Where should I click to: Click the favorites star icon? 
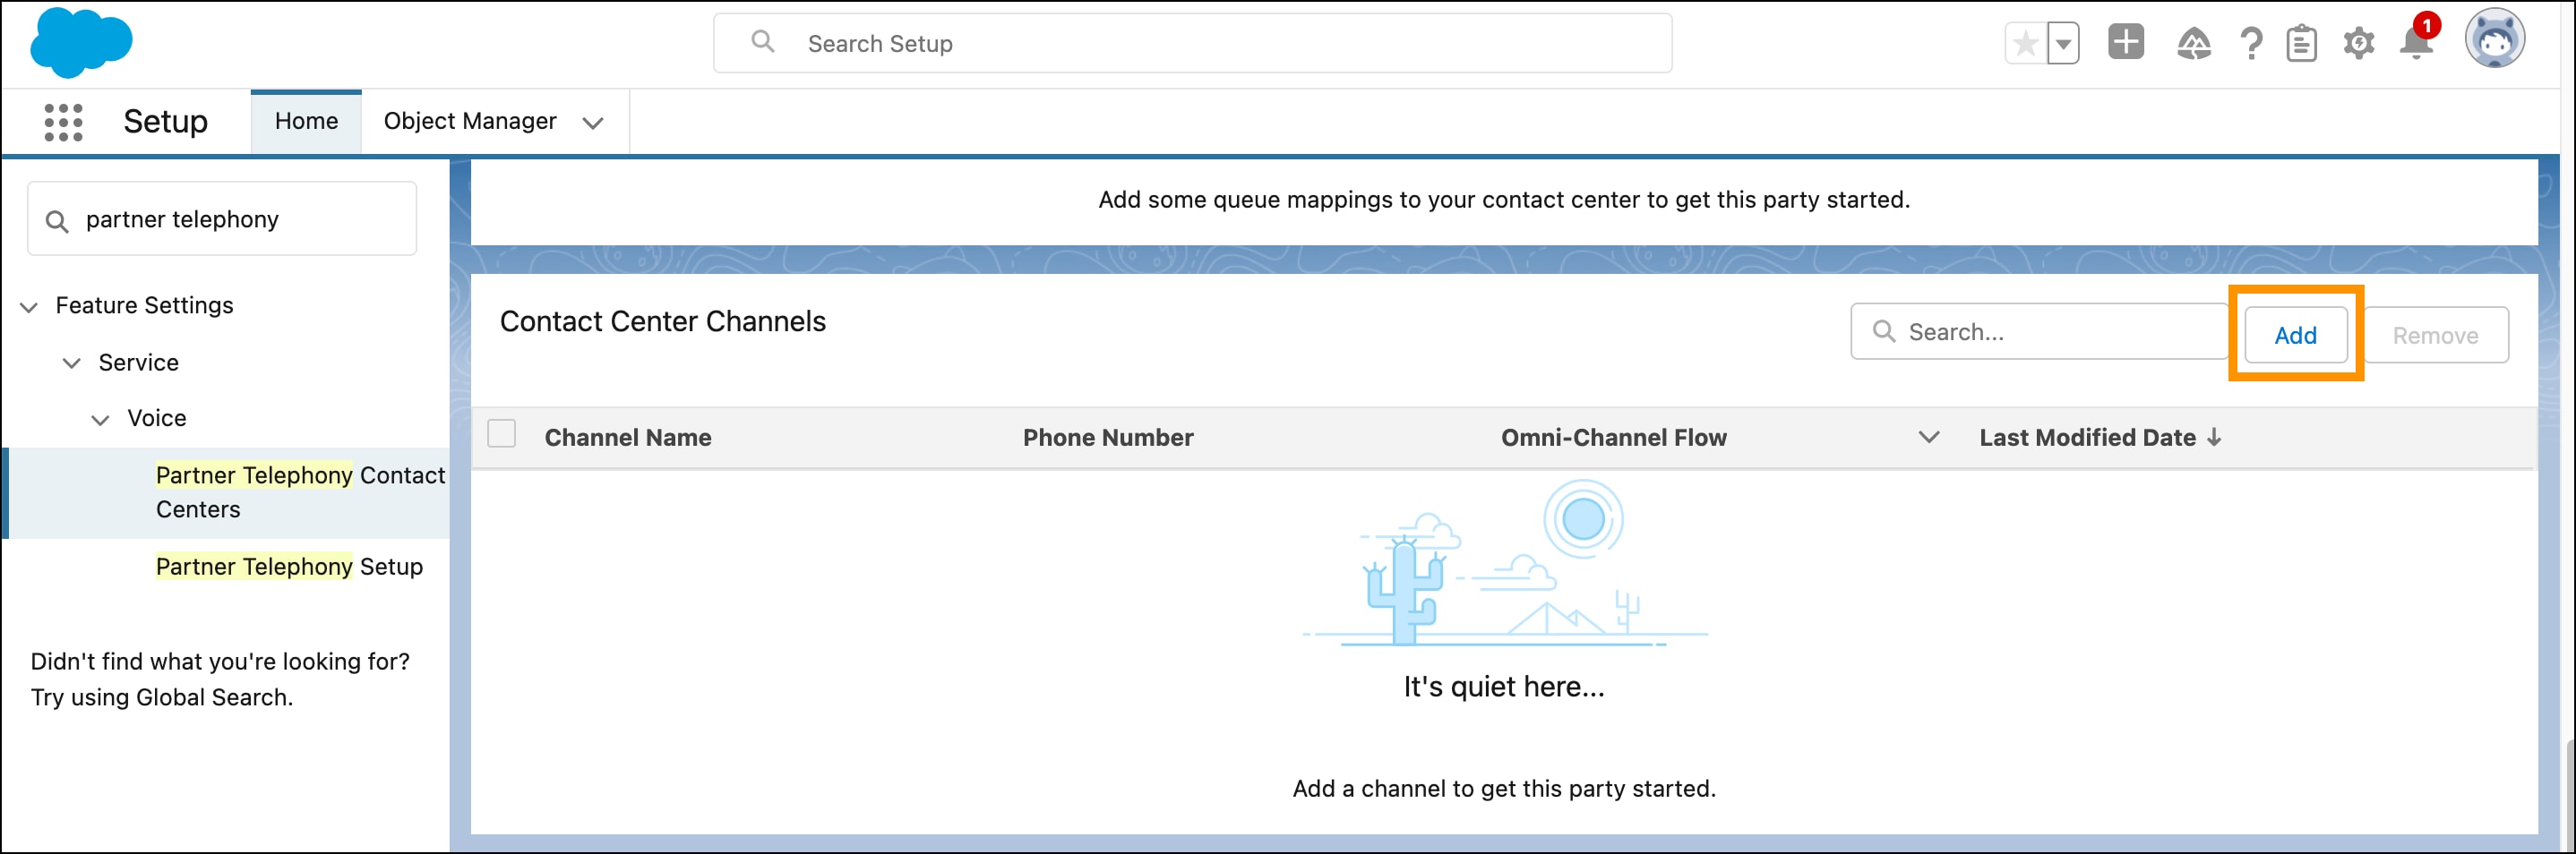[2026, 44]
